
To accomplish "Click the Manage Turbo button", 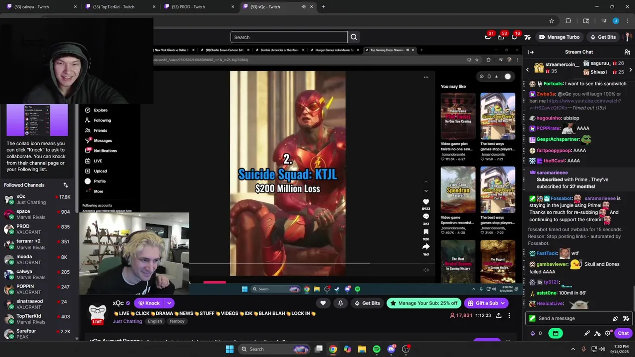I will (x=559, y=37).
